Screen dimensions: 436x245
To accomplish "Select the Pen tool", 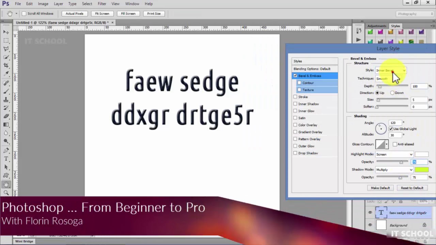I will tap(6, 150).
